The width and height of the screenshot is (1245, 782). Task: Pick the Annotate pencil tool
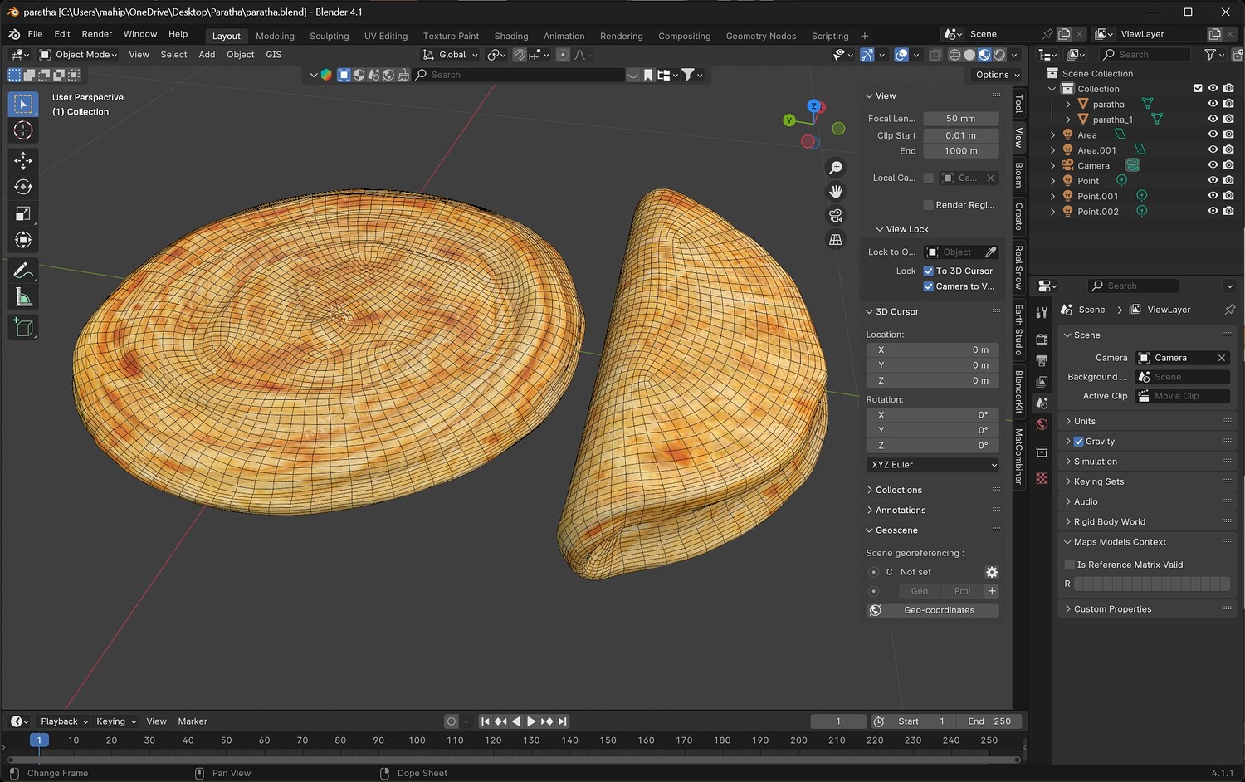[x=23, y=271]
